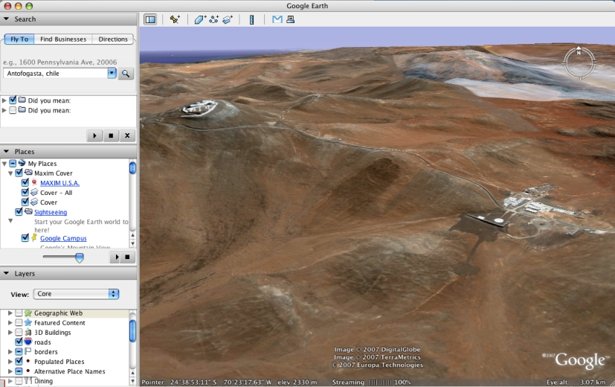
Task: Enable the Geographic Web layer checkbox
Action: click(19, 313)
